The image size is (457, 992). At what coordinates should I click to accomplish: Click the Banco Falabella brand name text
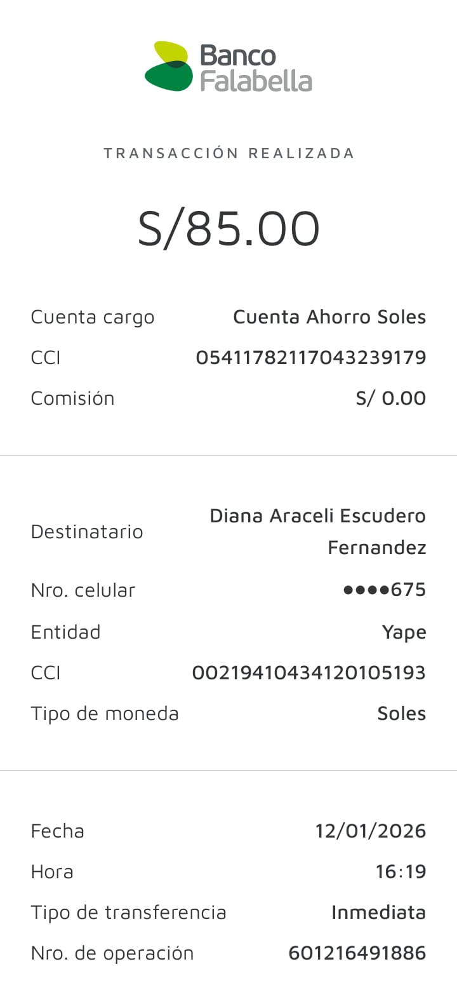256,68
